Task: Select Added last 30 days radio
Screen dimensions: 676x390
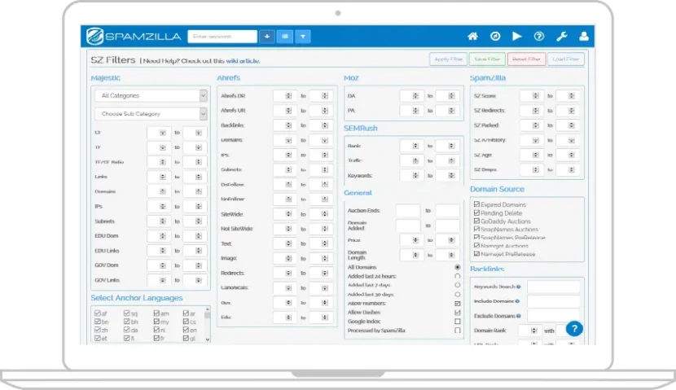Action: tap(458, 294)
